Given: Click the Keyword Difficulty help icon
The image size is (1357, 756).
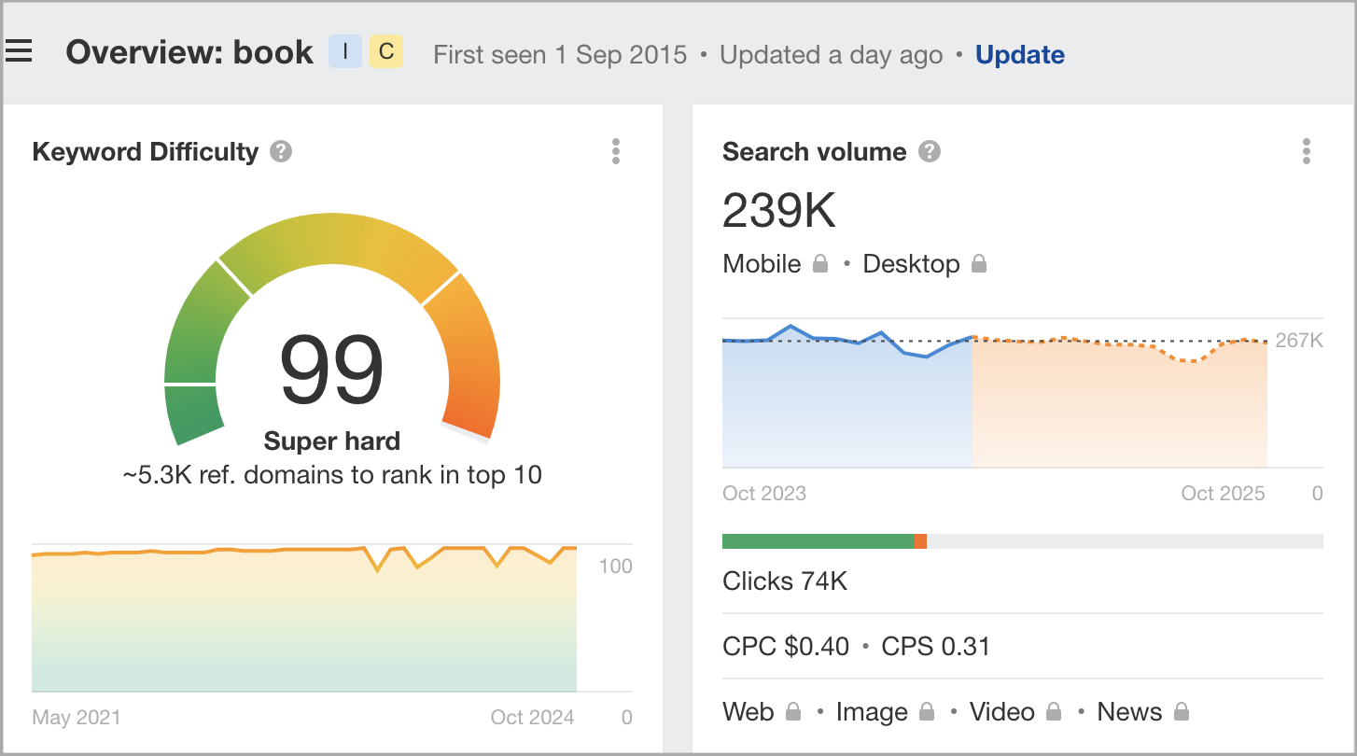Looking at the screenshot, I should coord(281,151).
